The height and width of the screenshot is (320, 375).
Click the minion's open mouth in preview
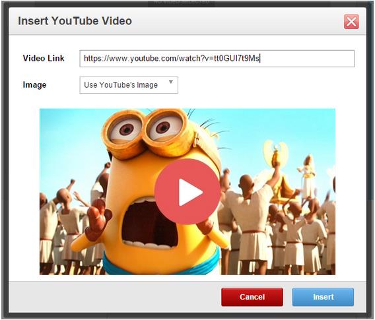pos(149,224)
